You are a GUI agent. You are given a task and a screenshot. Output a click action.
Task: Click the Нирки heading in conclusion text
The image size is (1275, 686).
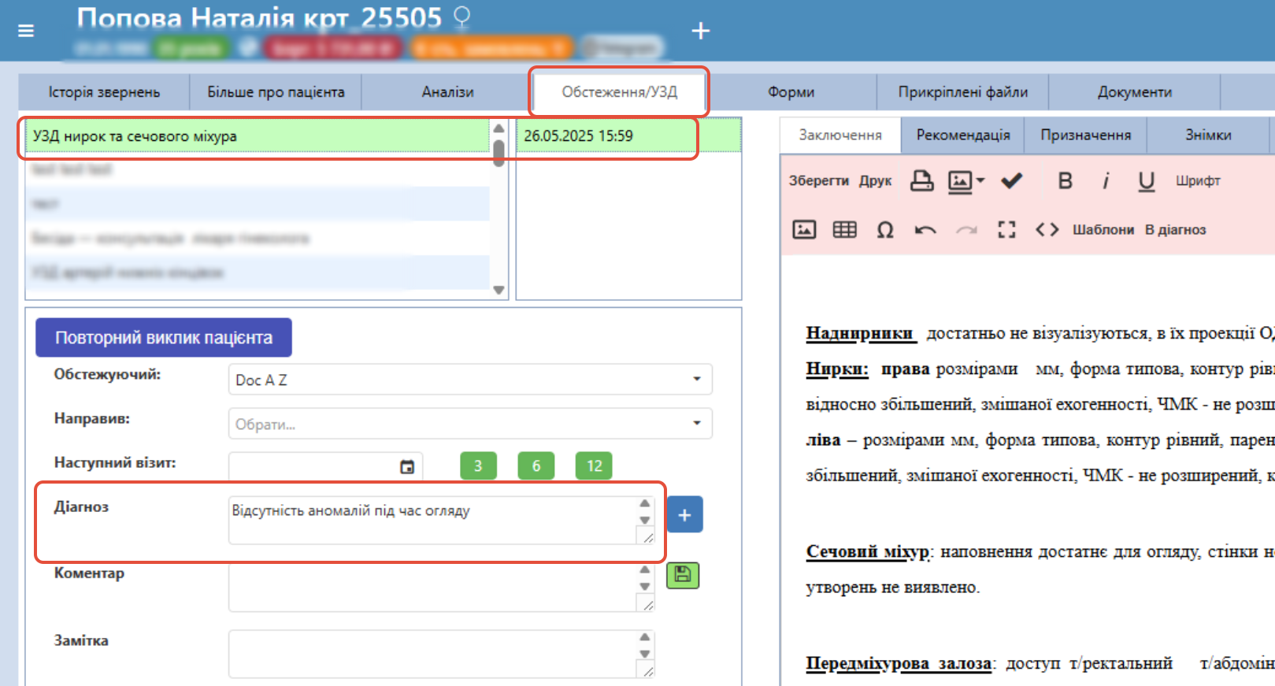click(837, 369)
